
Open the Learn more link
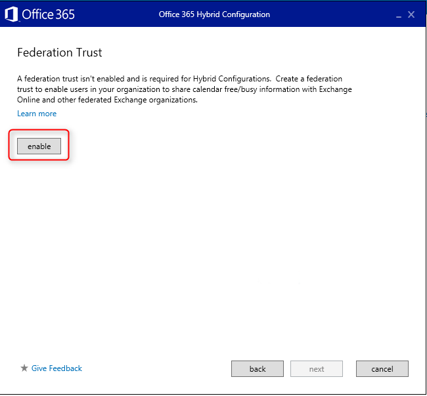coord(37,114)
